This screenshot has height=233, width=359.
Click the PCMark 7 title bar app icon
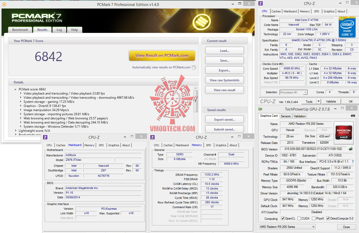[4, 4]
